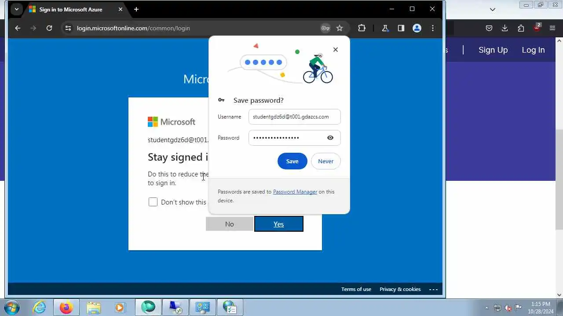Switch to Firefox from taskbar
563x316 pixels.
(66, 308)
